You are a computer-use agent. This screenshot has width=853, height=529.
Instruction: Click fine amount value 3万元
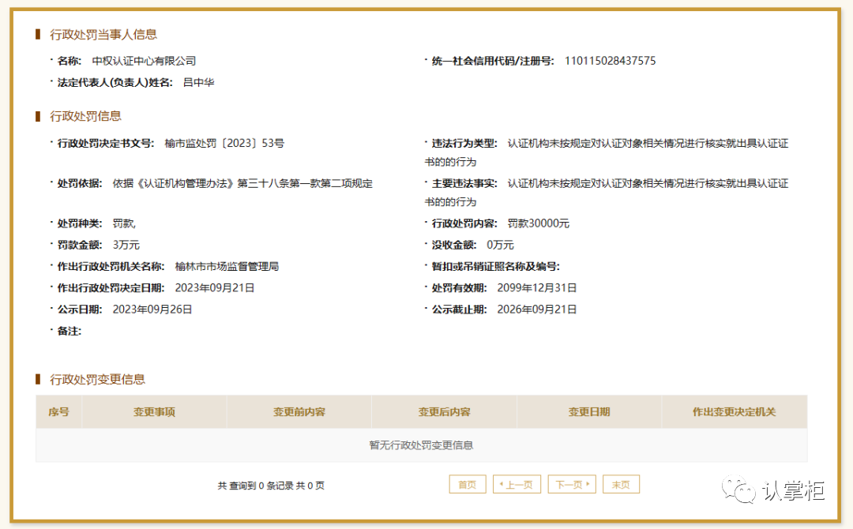(126, 246)
